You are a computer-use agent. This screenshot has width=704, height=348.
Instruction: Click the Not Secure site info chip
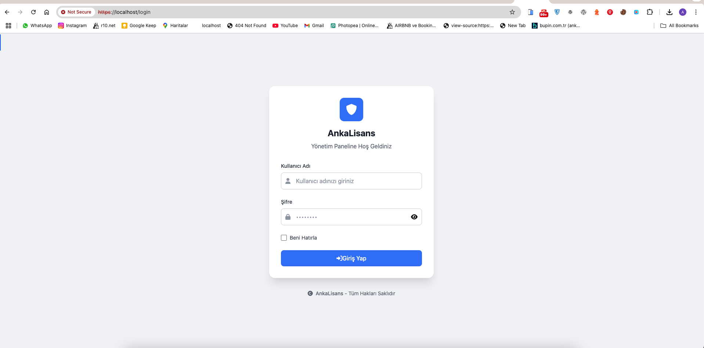(x=76, y=12)
